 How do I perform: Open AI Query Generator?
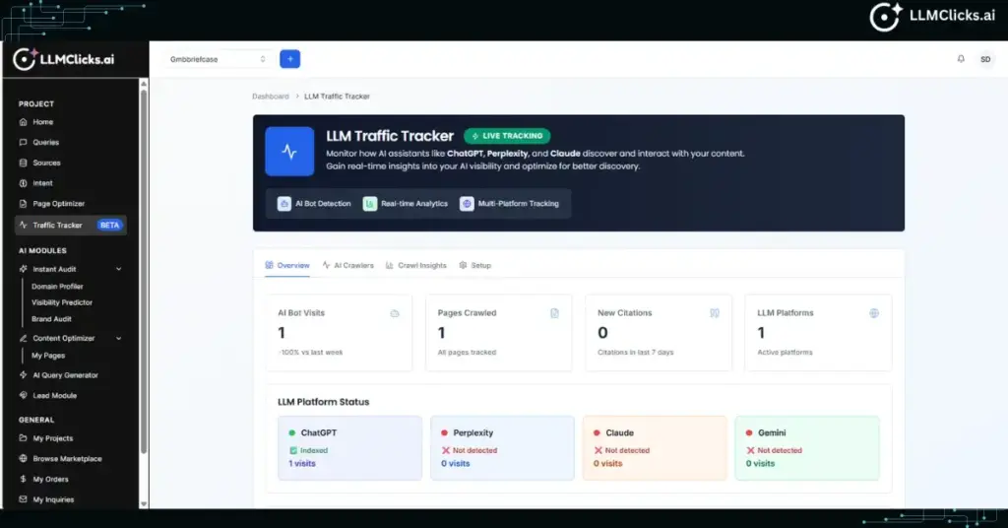pyautogui.click(x=58, y=375)
